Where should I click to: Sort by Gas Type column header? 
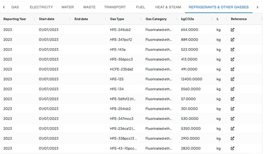click(117, 19)
